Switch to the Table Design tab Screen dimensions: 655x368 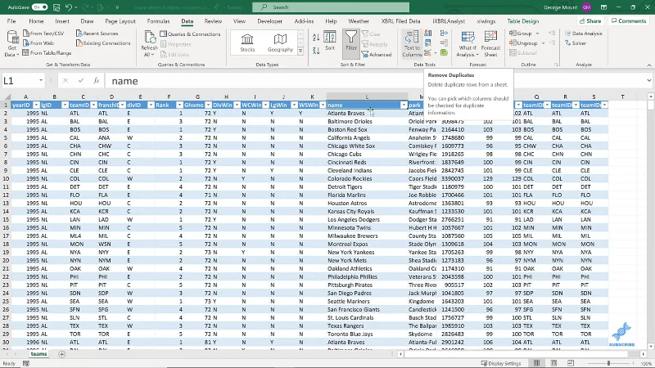523,21
